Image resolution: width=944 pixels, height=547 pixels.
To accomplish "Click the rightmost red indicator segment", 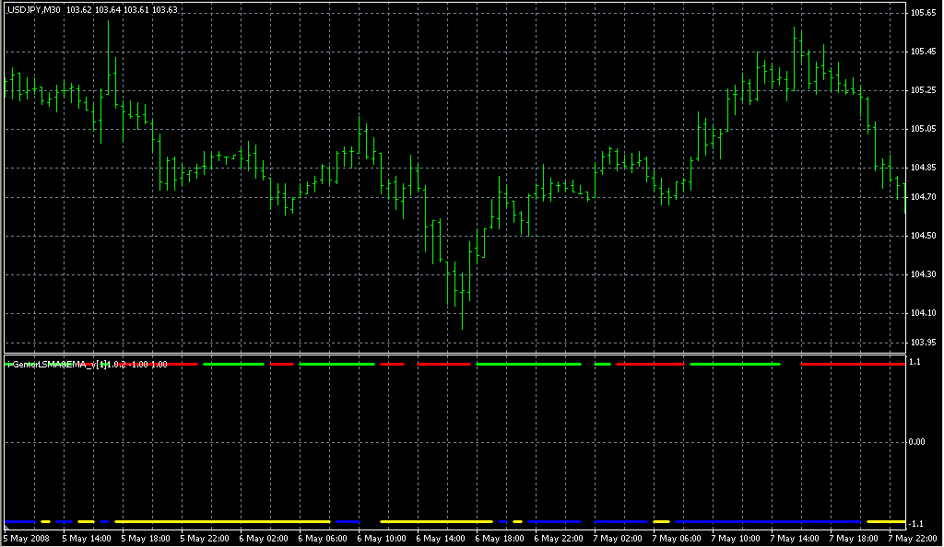I will point(853,365).
